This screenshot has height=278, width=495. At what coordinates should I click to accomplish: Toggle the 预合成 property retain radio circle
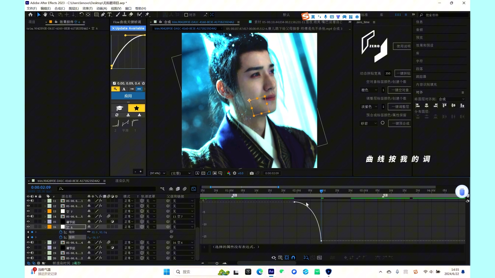[383, 123]
